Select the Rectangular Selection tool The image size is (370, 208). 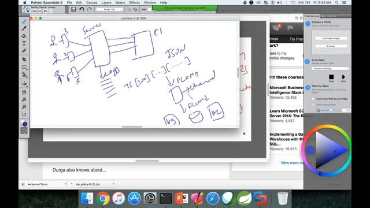(24, 67)
